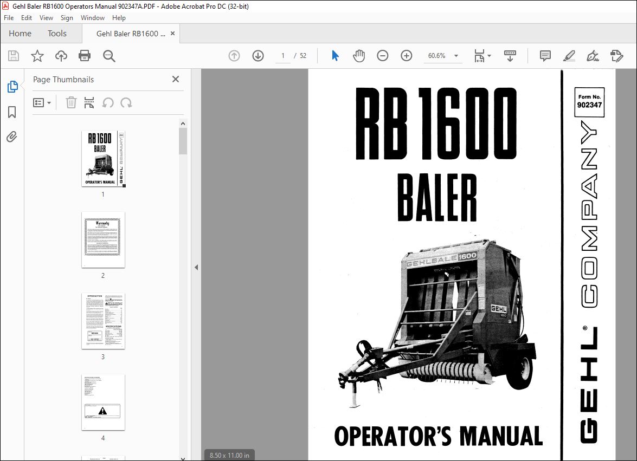Select the Gehl Baler RB1600 document tab
Viewport: 637px width, 461px height.
click(131, 34)
